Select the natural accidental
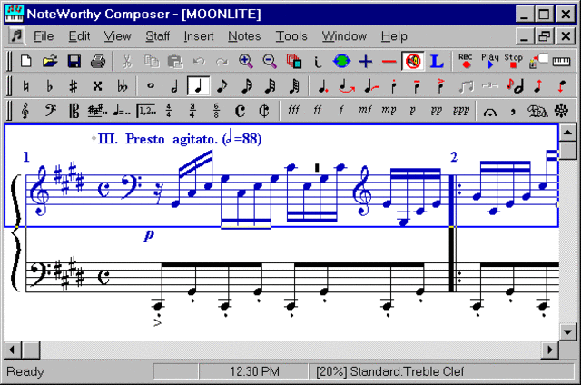Screen dimensions: 581x385 point(25,86)
